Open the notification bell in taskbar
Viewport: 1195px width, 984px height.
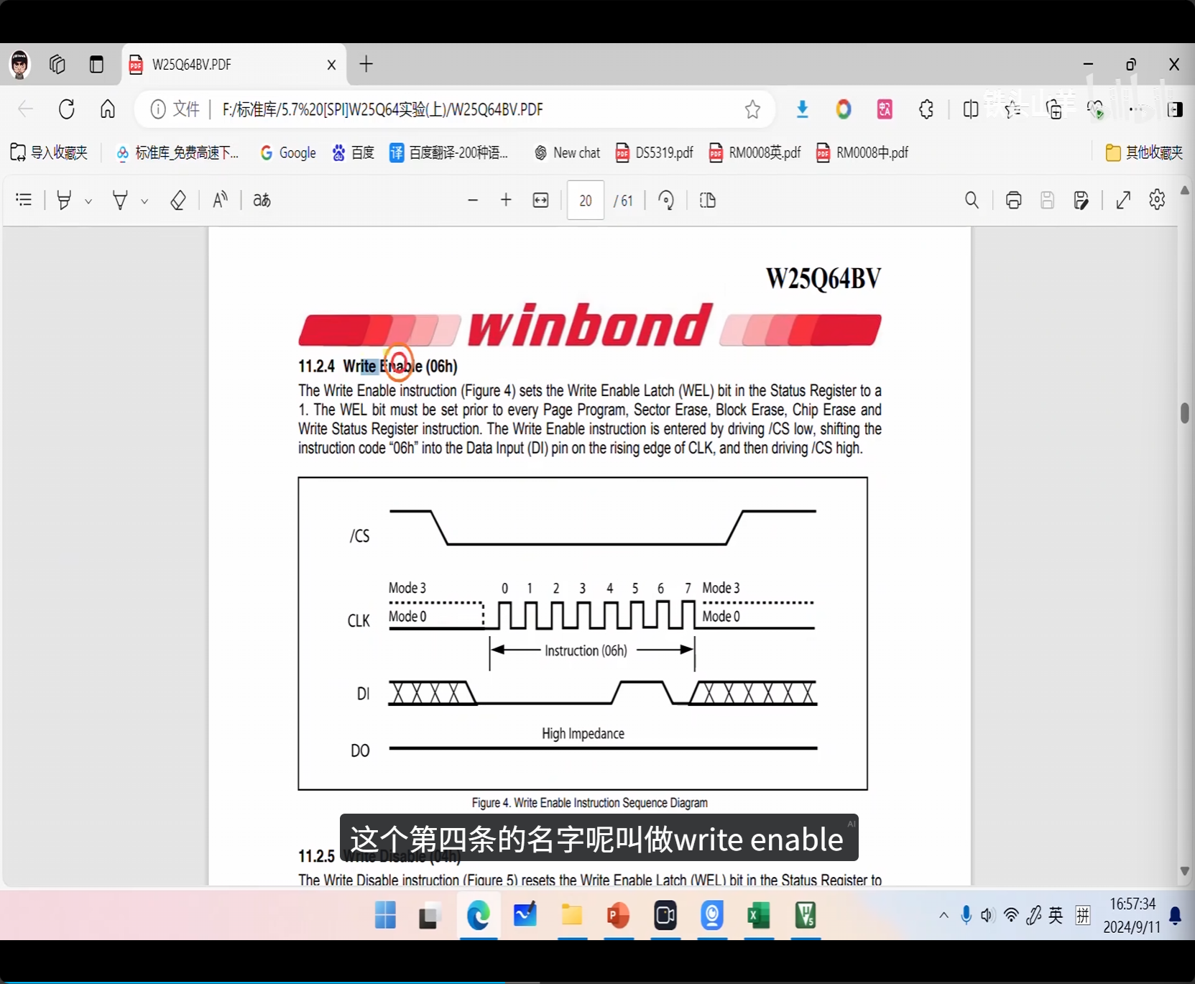coord(1176,915)
